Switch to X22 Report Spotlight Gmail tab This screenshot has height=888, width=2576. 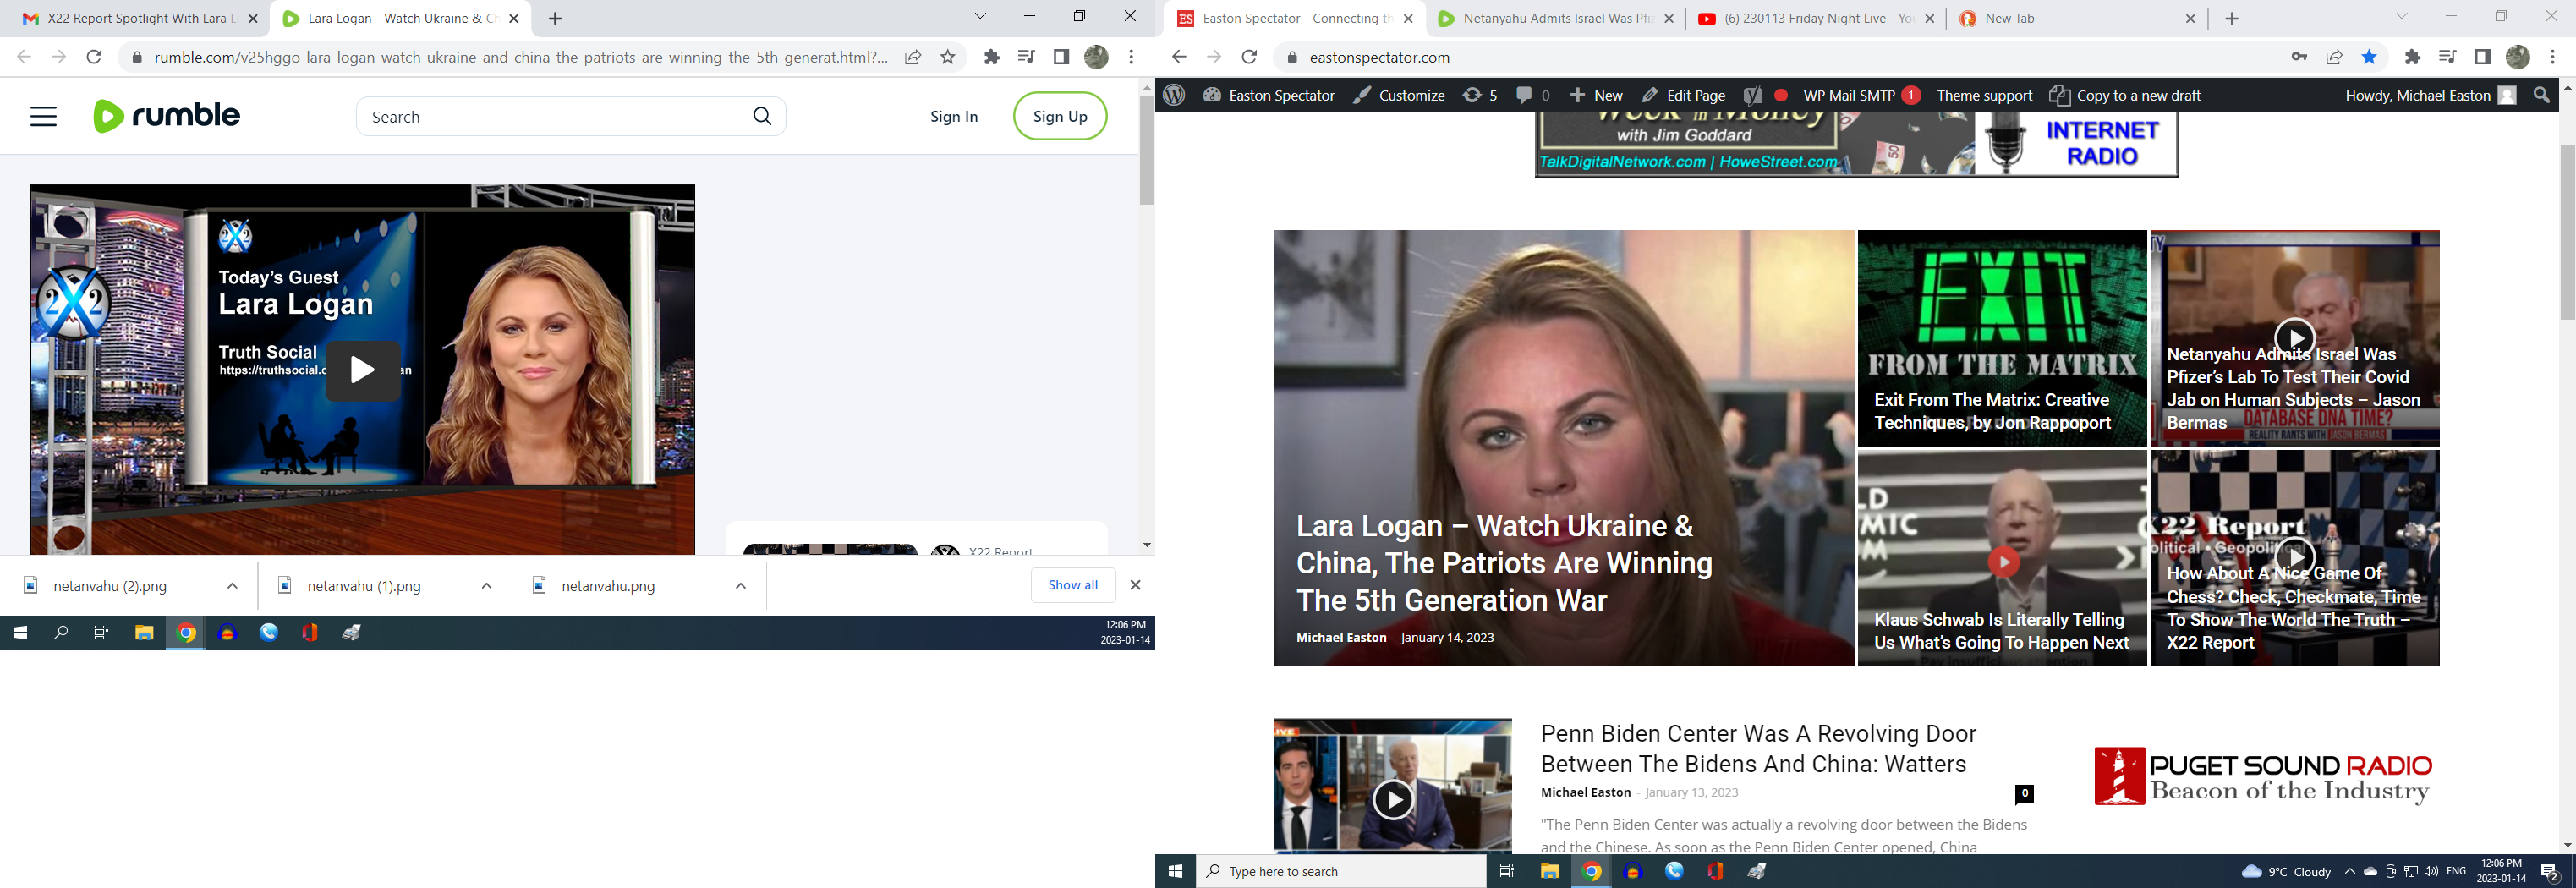pyautogui.click(x=137, y=18)
